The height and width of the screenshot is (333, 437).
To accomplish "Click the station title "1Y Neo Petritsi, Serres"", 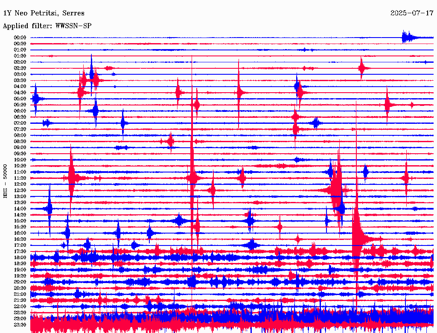I will 44,13.
